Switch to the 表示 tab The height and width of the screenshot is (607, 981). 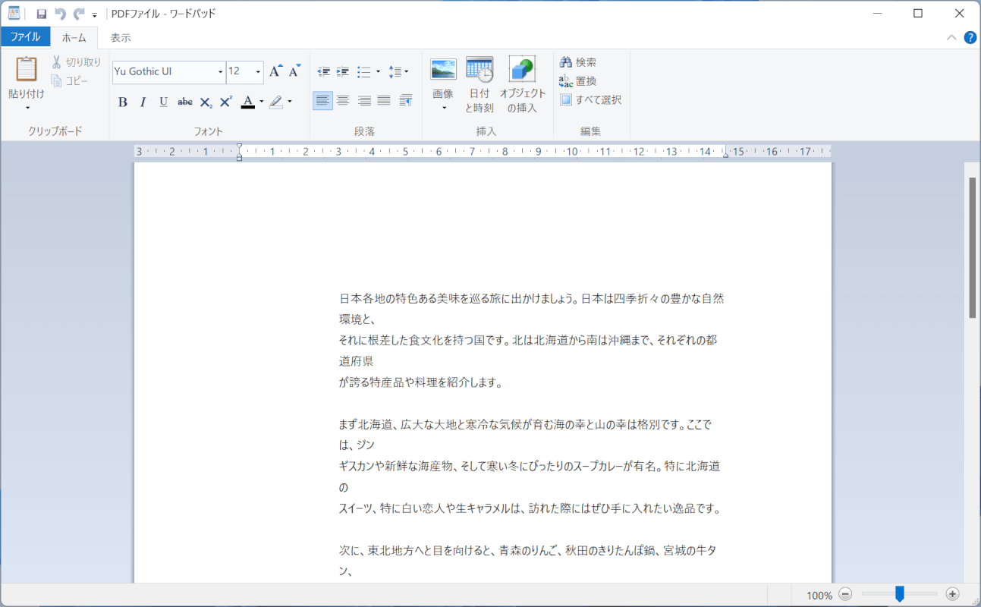pos(121,37)
